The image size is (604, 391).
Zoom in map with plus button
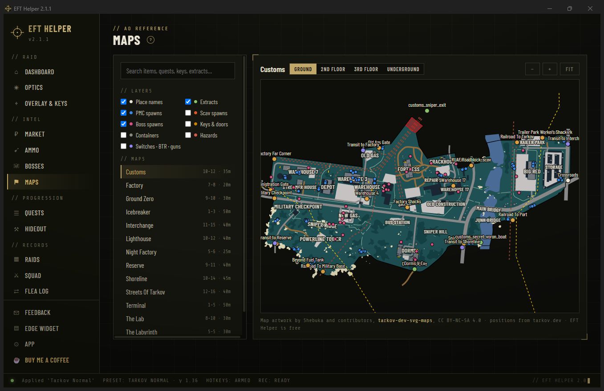550,69
